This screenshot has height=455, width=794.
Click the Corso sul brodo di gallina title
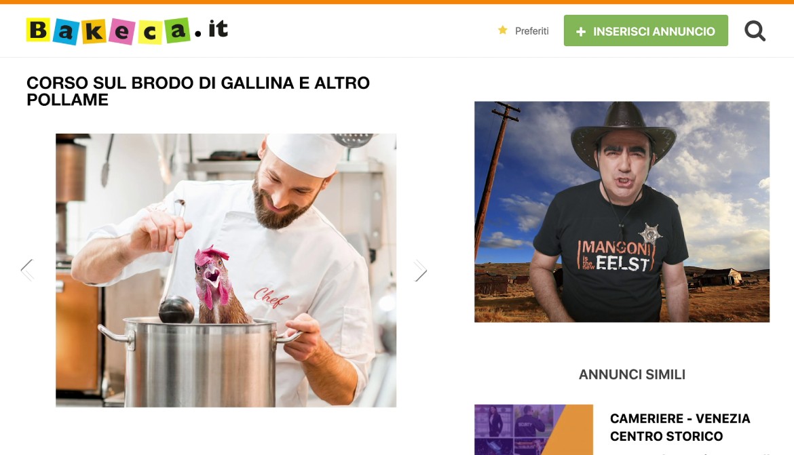pos(198,91)
